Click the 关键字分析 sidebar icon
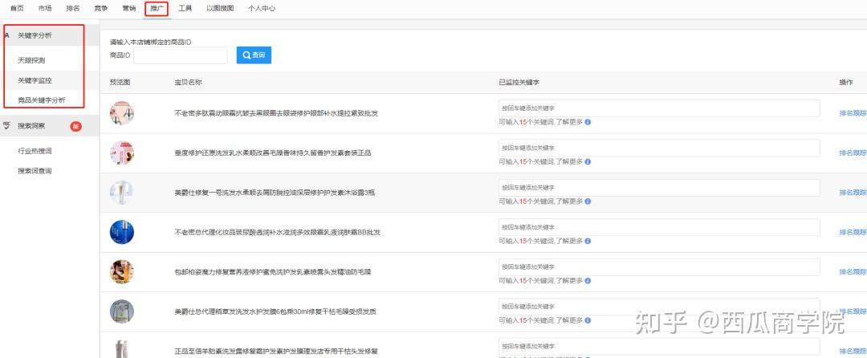The image size is (867, 358). [x=7, y=35]
